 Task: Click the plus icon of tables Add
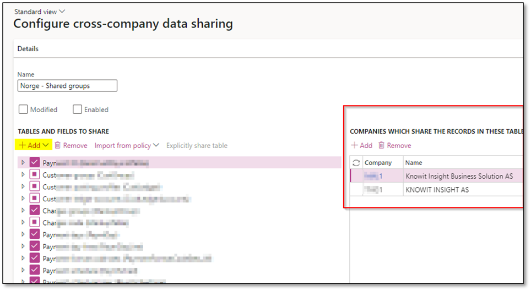22,145
